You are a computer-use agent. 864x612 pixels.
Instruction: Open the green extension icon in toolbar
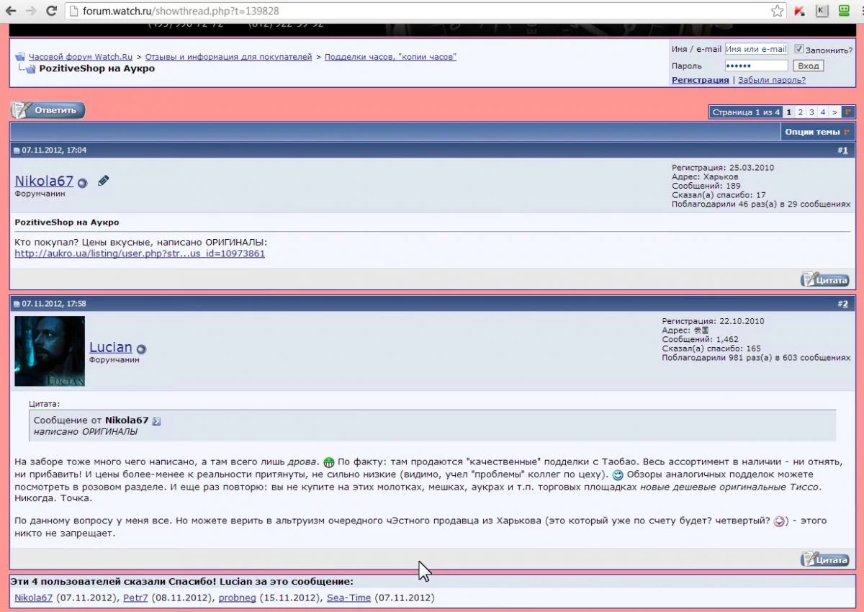(x=845, y=11)
